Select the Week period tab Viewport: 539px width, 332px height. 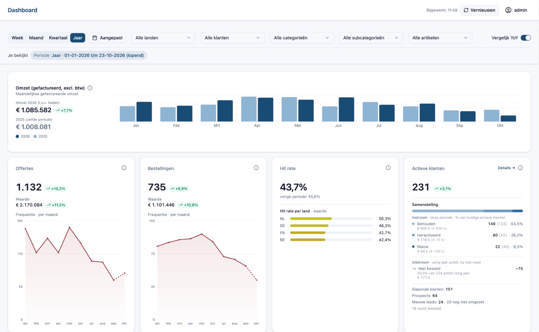[x=17, y=38]
